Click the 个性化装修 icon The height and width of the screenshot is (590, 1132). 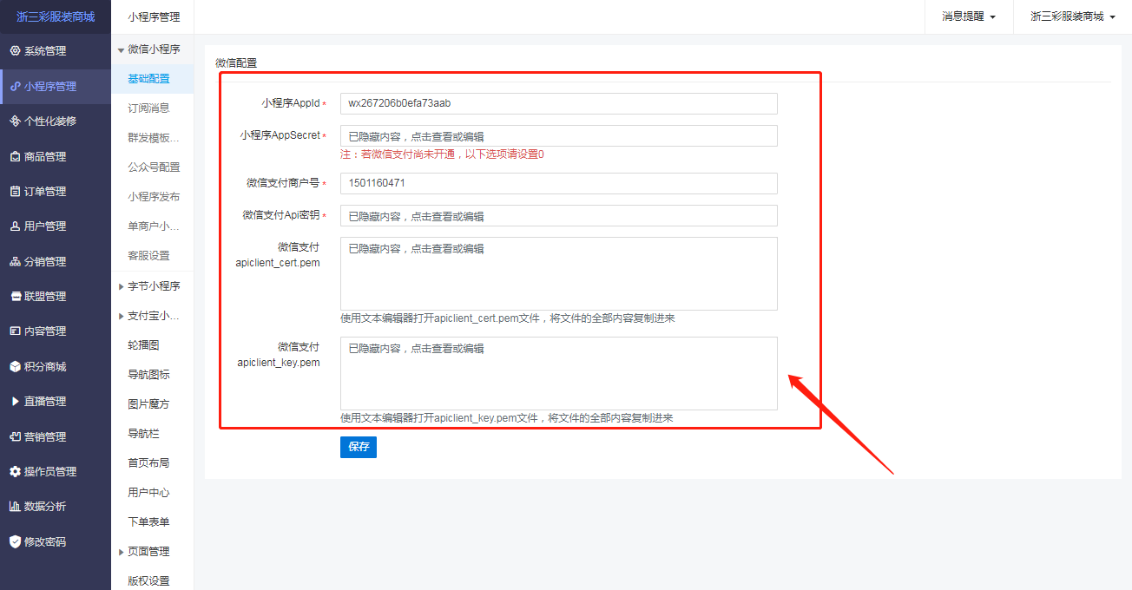[15, 121]
